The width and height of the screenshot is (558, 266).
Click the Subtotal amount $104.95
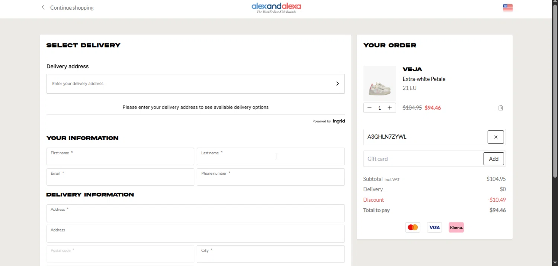[x=496, y=179]
